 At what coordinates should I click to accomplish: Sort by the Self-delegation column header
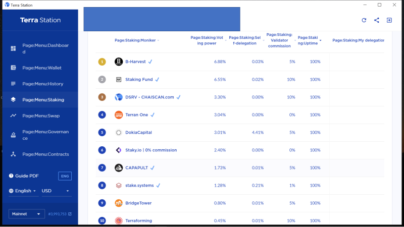pos(246,40)
